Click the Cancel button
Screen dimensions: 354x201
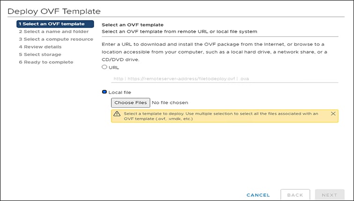[258, 195]
